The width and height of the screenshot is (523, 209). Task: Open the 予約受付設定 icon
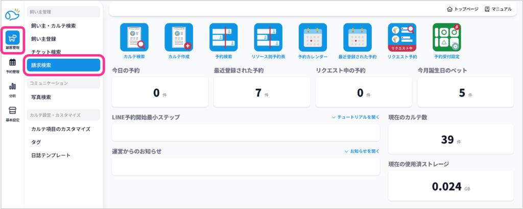(446, 37)
